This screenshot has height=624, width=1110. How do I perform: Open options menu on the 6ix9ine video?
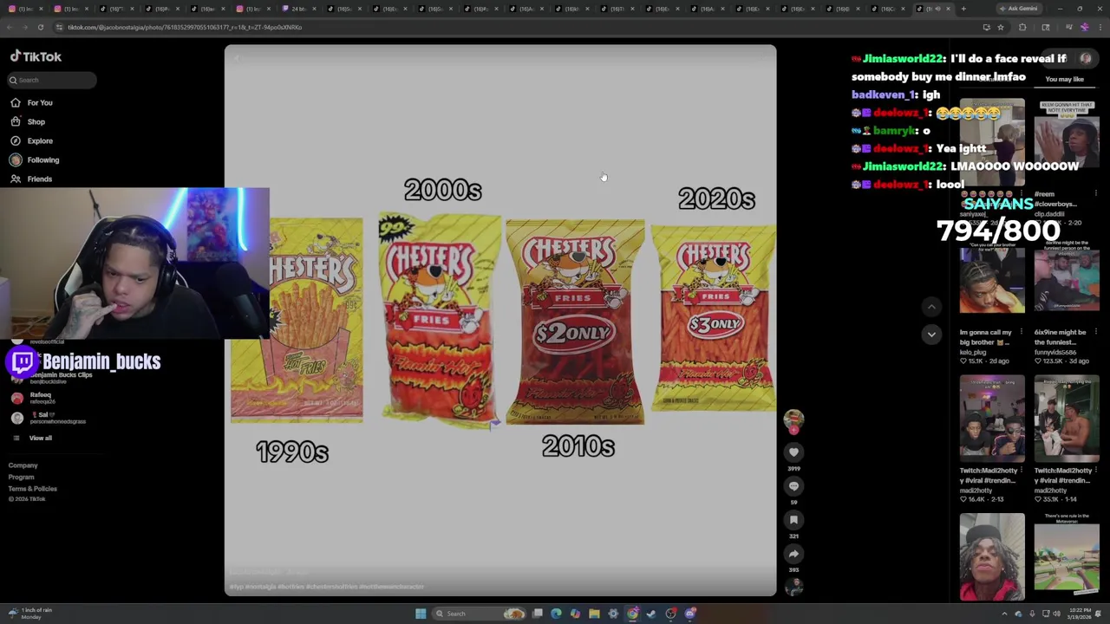click(x=1096, y=332)
